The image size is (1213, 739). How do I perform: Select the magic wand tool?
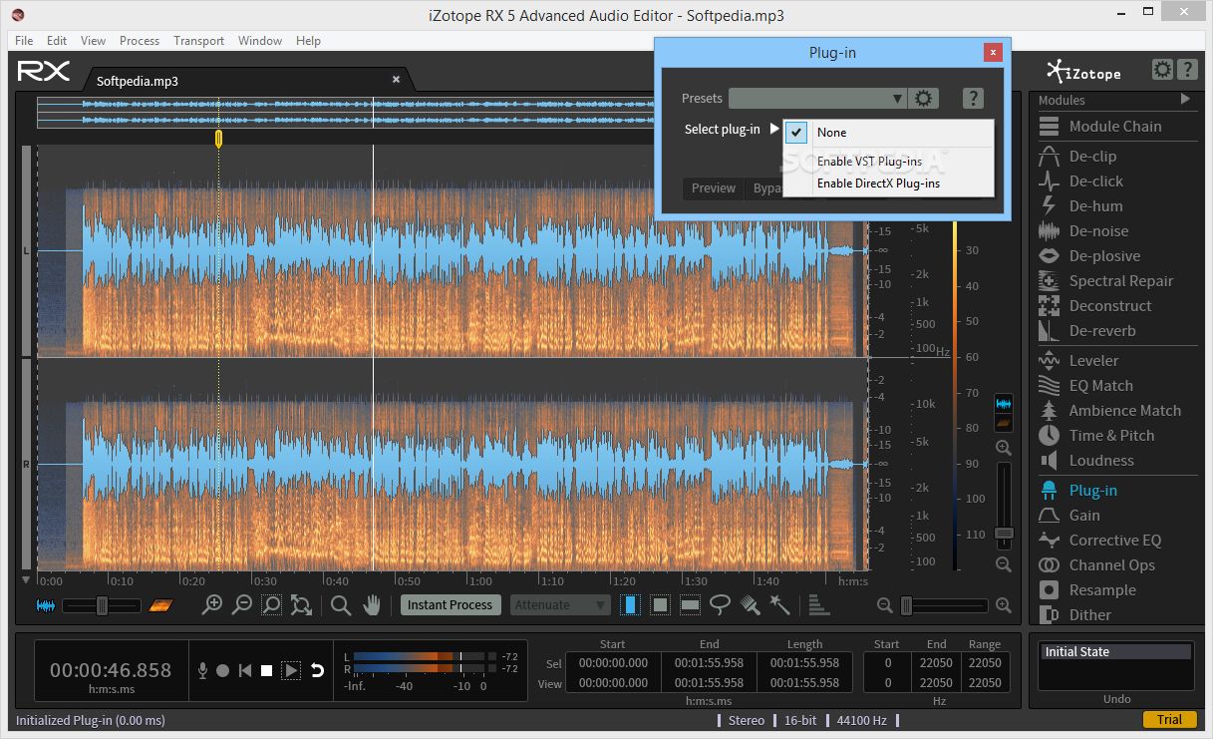pyautogui.click(x=779, y=604)
